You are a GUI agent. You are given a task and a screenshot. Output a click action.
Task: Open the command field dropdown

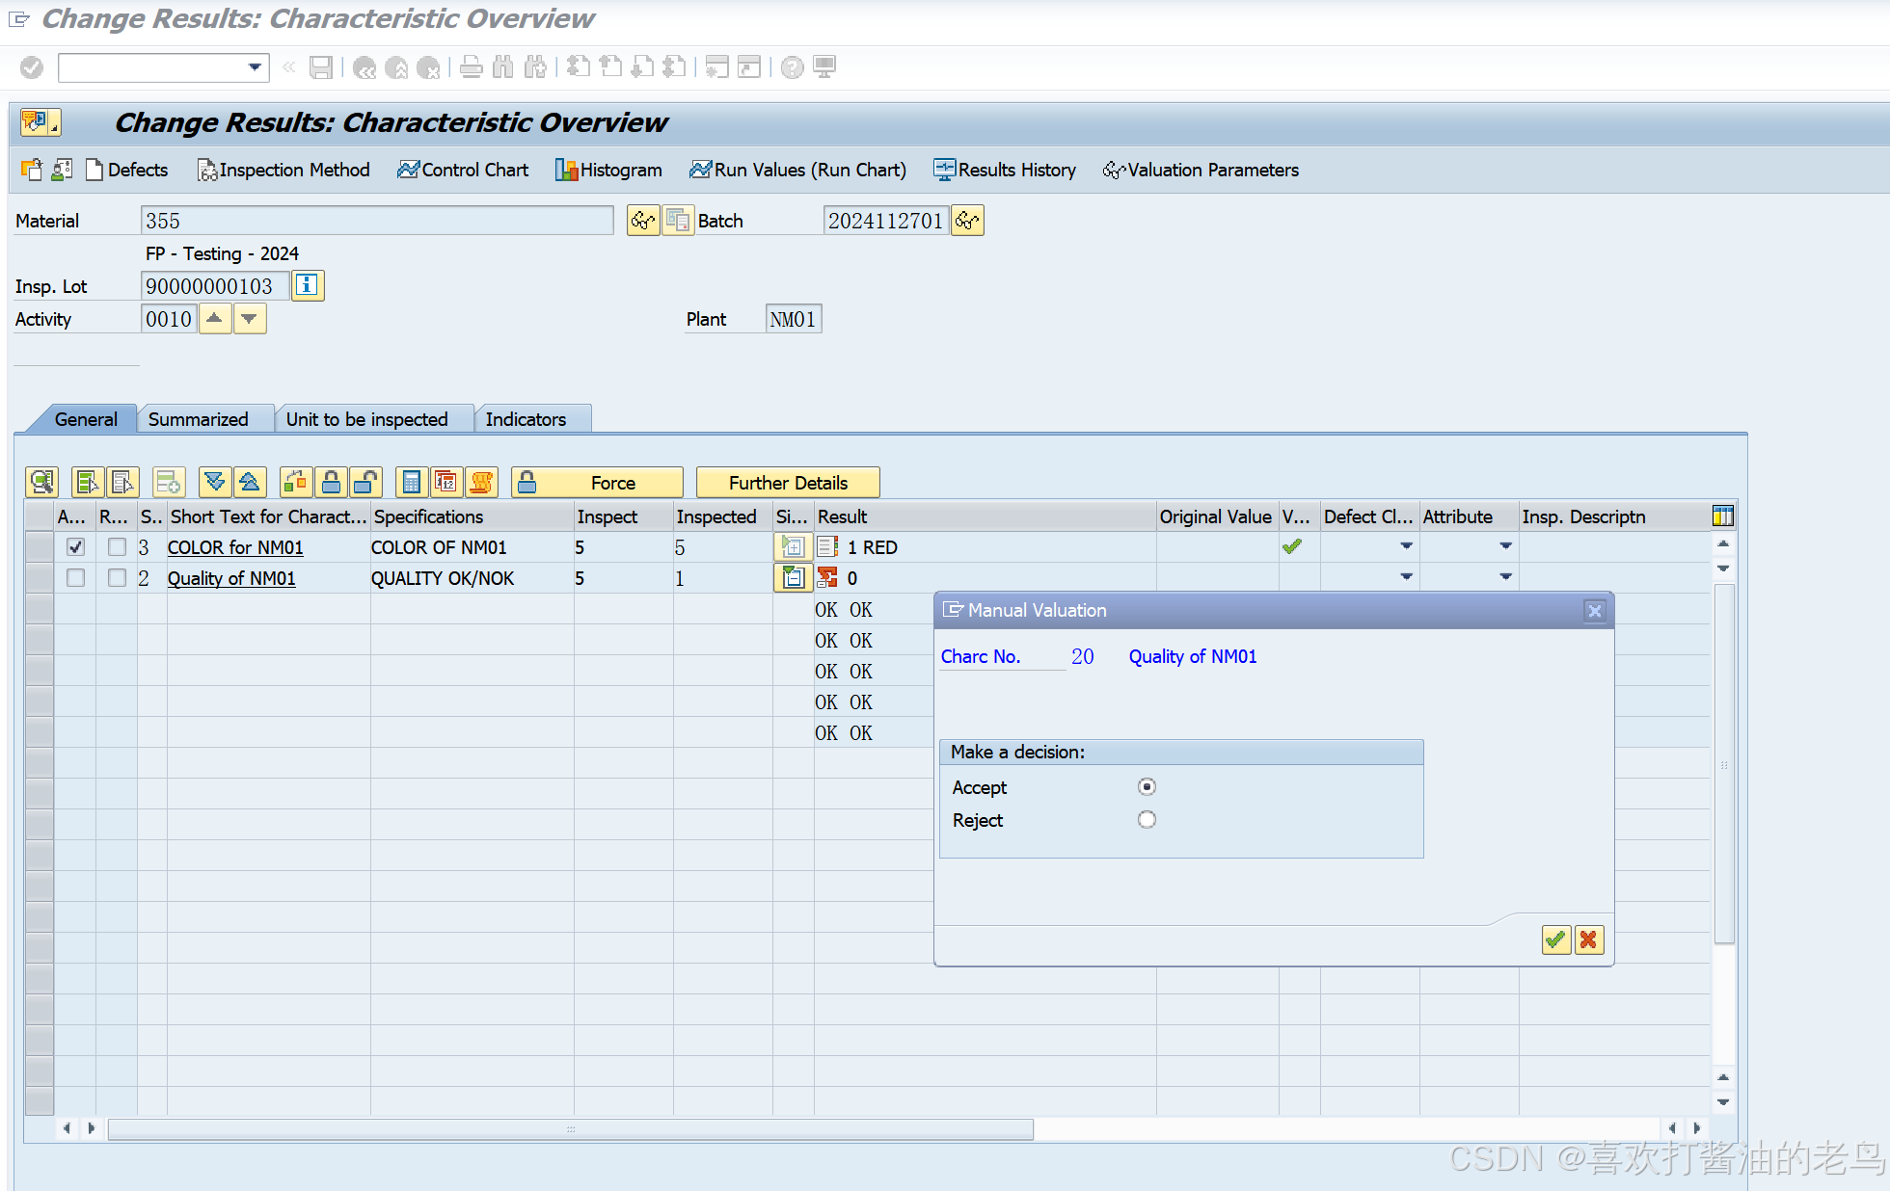[255, 67]
